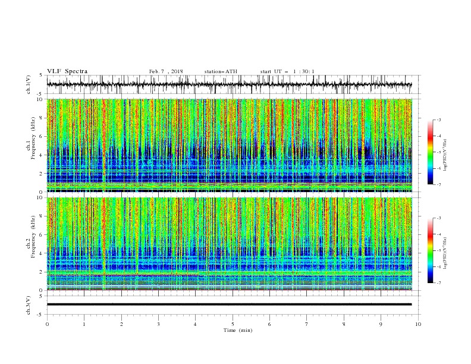The height and width of the screenshot is (364, 471).
Task: Click the "ch.1(V)" waveform axis label
Action: tap(29, 84)
